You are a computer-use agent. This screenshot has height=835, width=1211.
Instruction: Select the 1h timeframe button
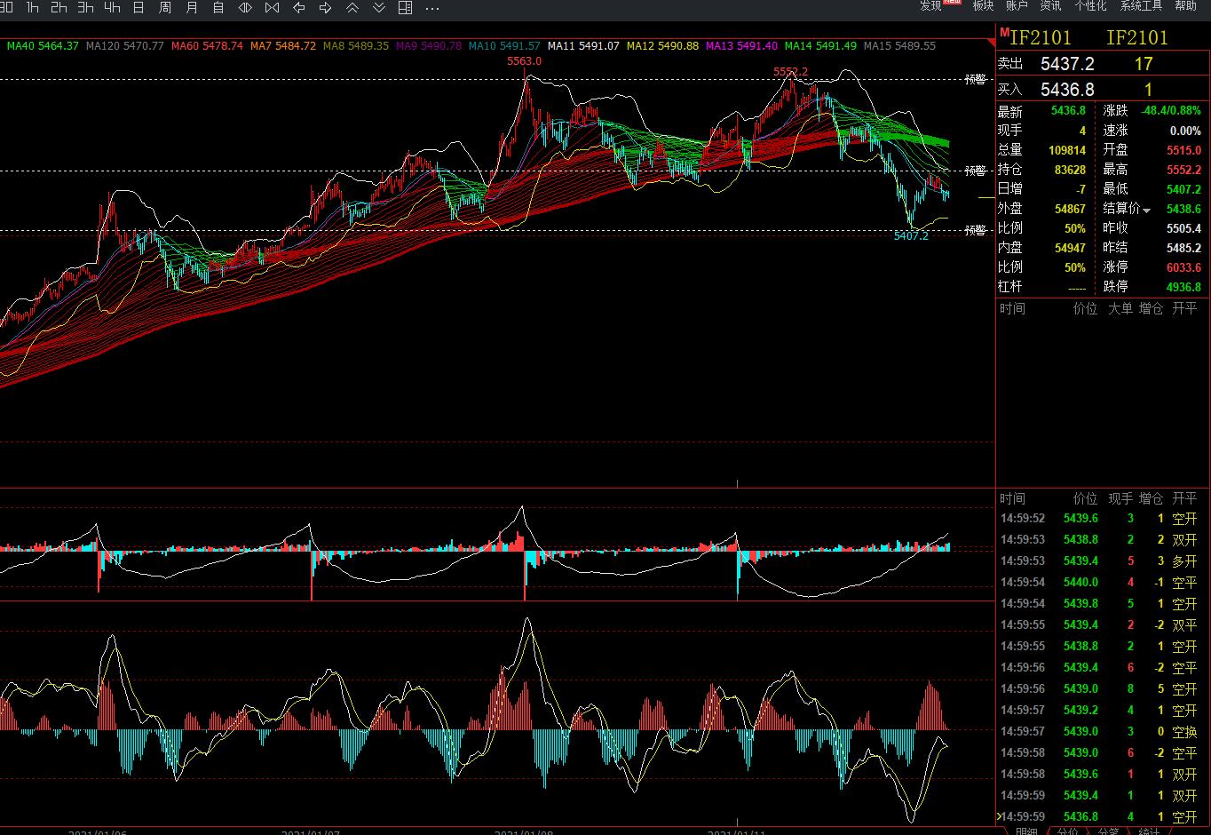[x=32, y=7]
